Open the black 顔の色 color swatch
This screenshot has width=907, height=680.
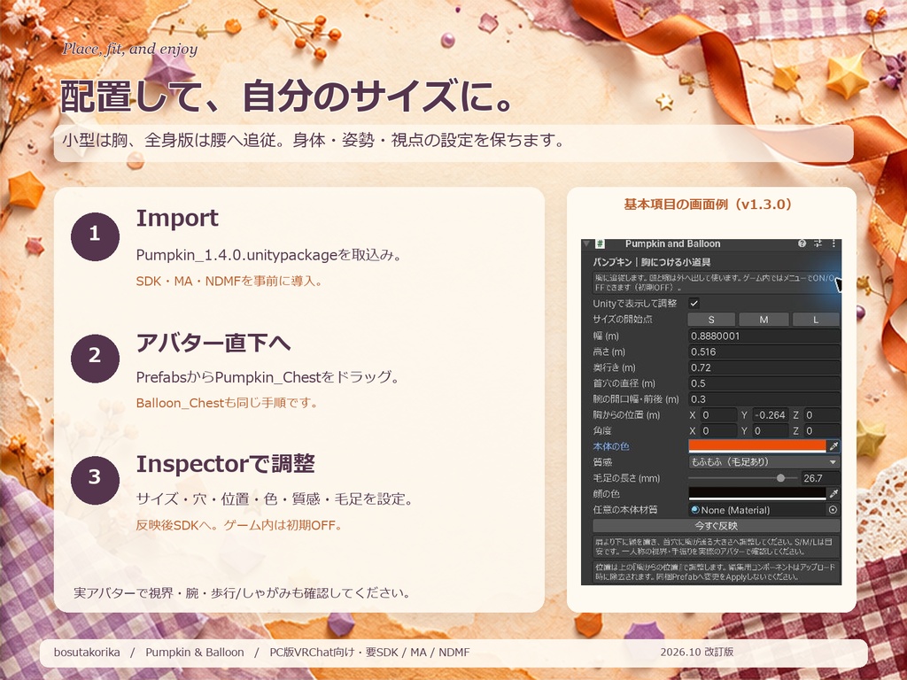click(757, 494)
